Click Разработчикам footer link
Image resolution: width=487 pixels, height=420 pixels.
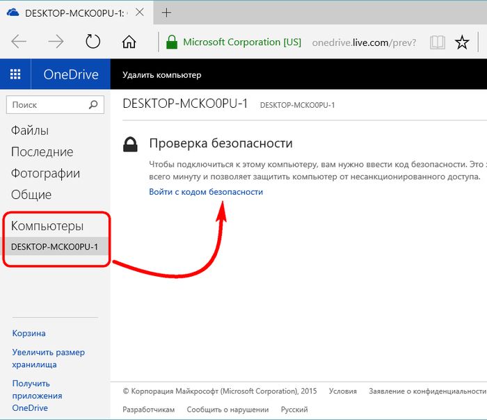click(x=148, y=410)
